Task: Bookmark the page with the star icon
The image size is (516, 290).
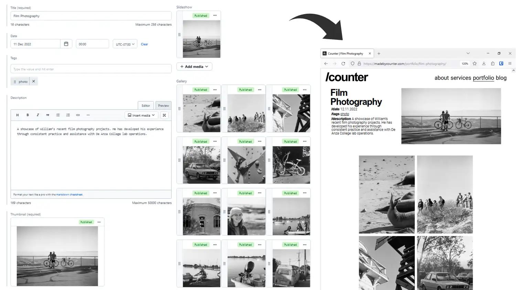Action: [x=475, y=64]
